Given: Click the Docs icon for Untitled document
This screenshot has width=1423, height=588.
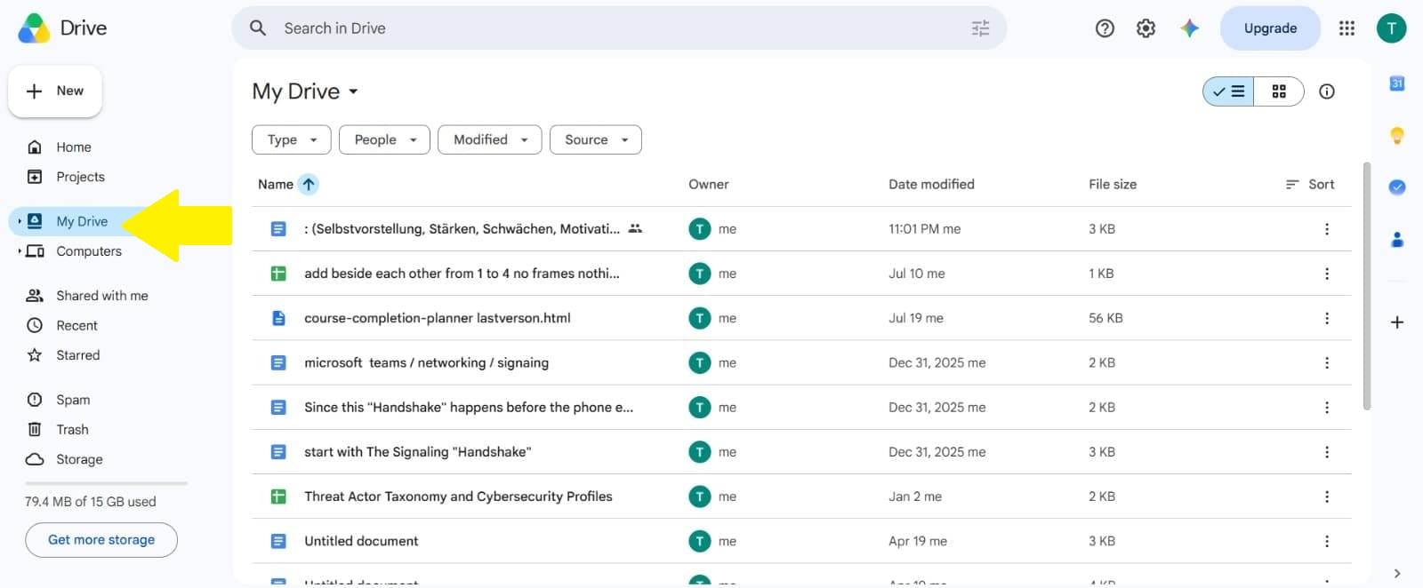Looking at the screenshot, I should pyautogui.click(x=278, y=541).
